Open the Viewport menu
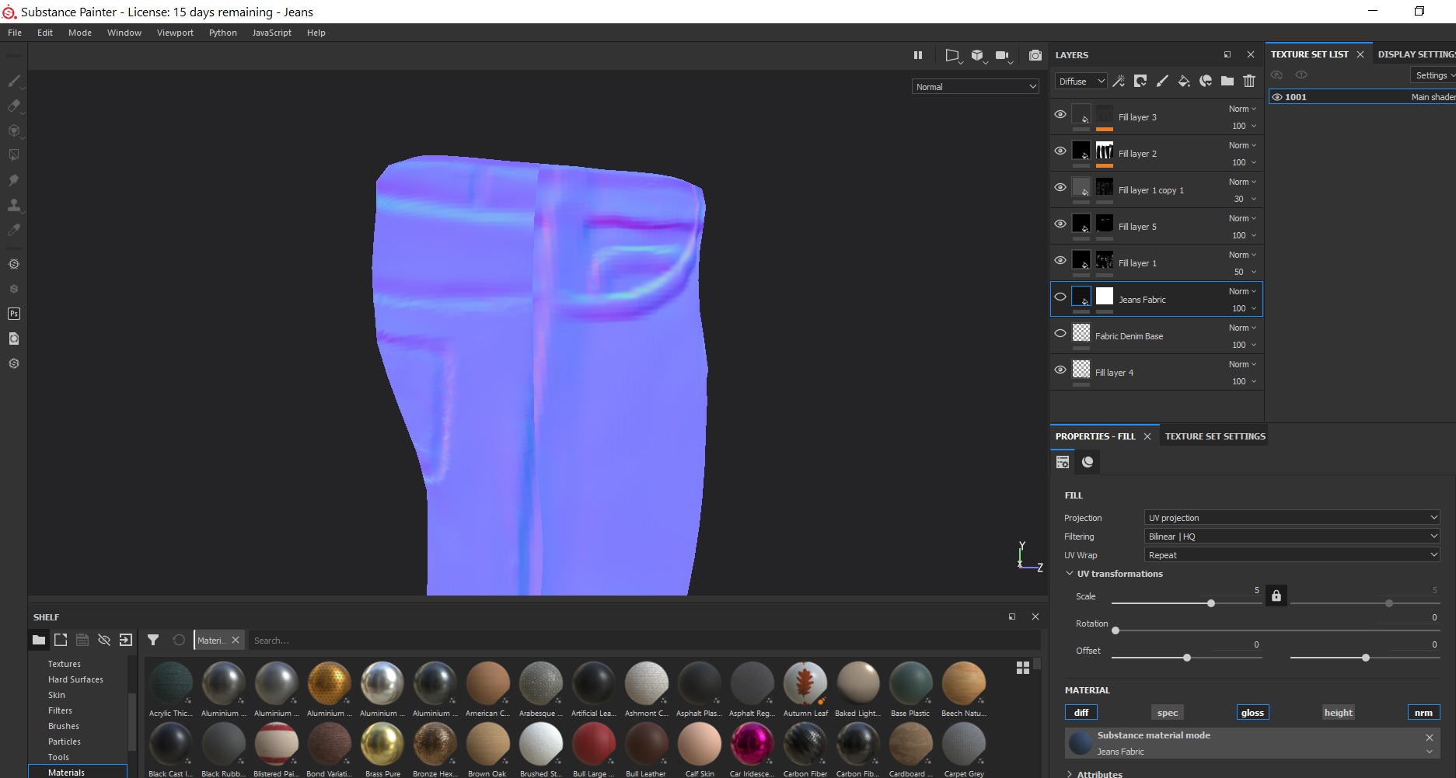 pyautogui.click(x=175, y=33)
